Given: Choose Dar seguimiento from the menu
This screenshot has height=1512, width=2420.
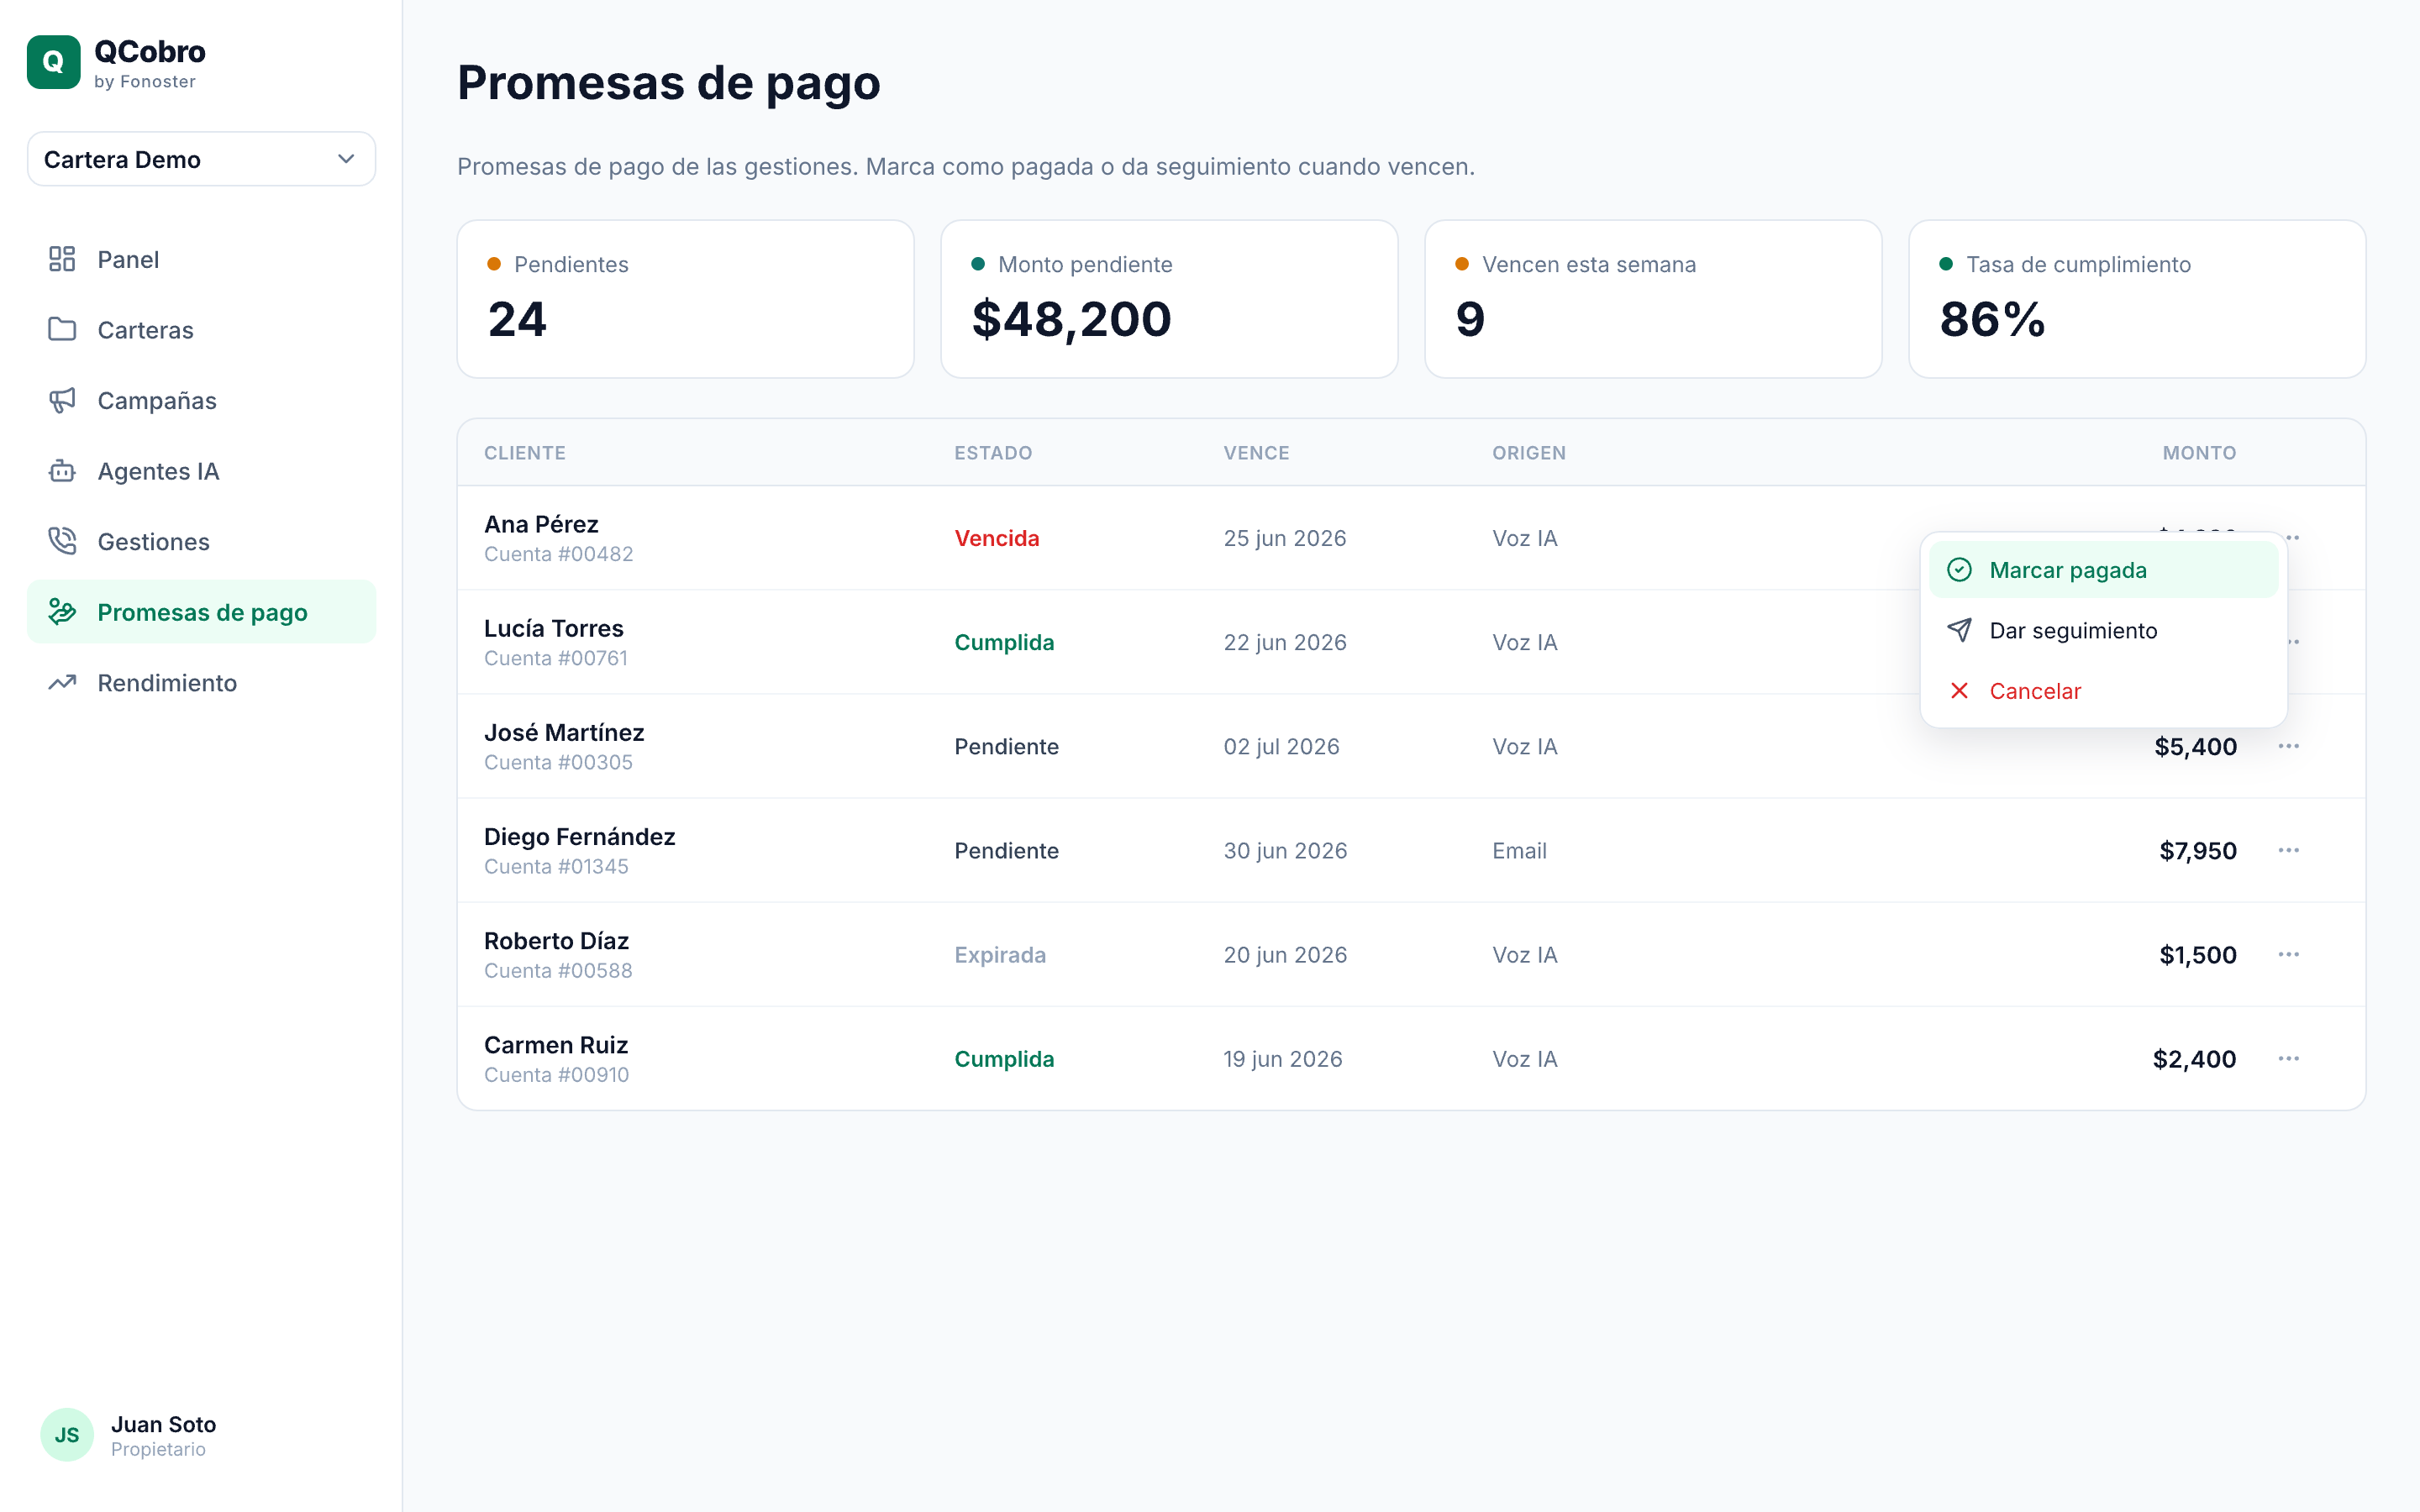Looking at the screenshot, I should click(2103, 630).
